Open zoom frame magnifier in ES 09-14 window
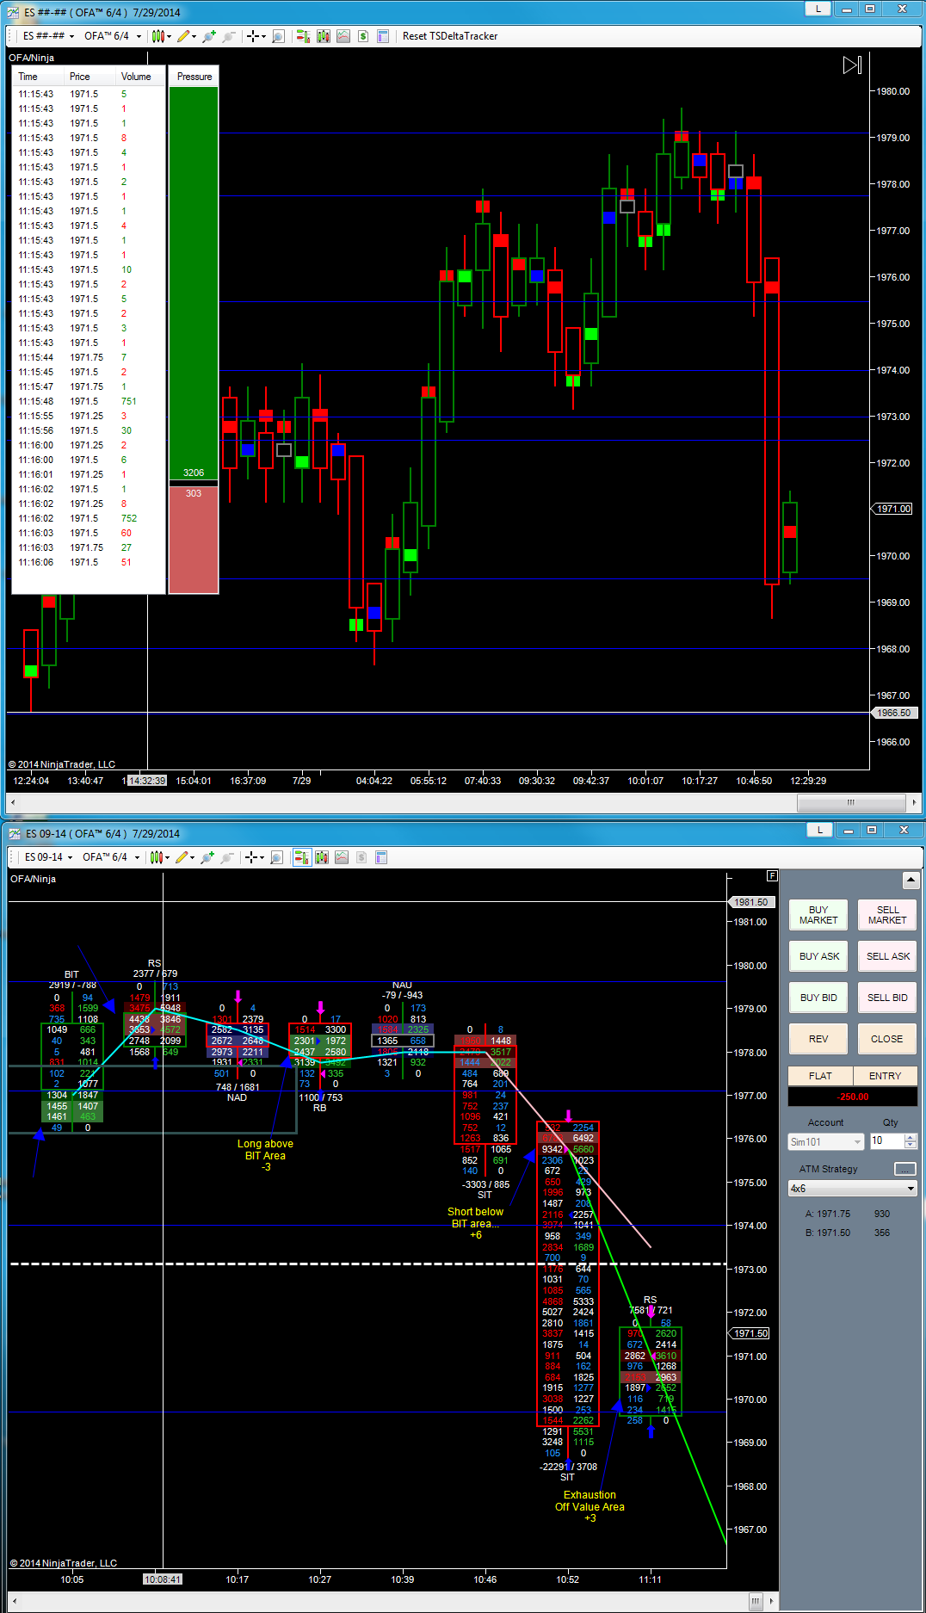The height and width of the screenshot is (1613, 926). (276, 857)
